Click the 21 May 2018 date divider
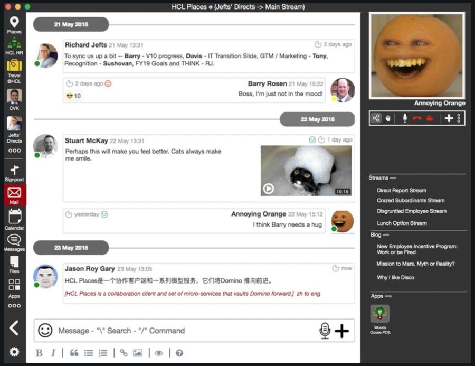The image size is (475, 366). coord(71,24)
